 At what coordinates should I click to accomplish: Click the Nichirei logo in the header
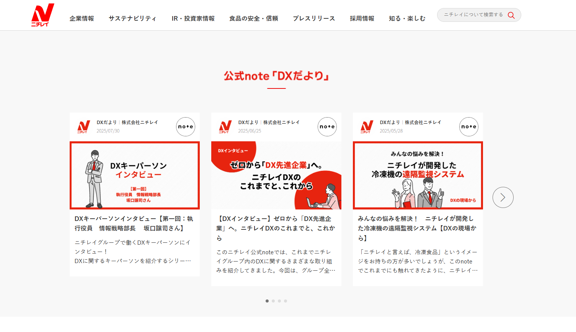(x=42, y=15)
